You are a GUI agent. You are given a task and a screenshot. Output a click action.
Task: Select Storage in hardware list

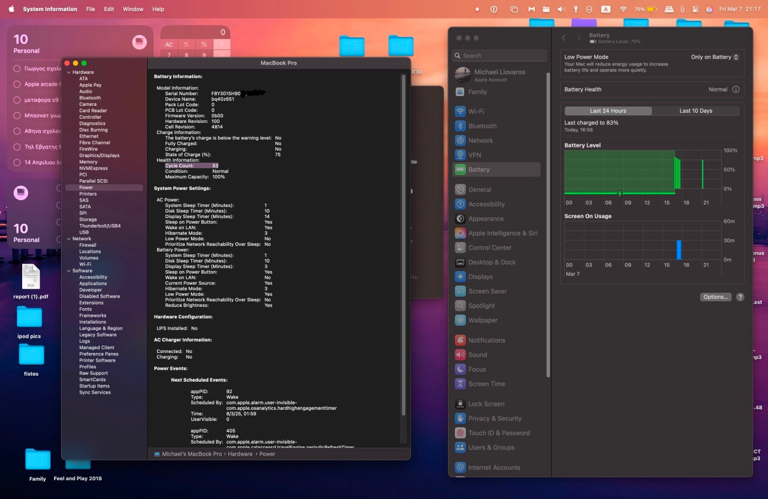coord(88,219)
